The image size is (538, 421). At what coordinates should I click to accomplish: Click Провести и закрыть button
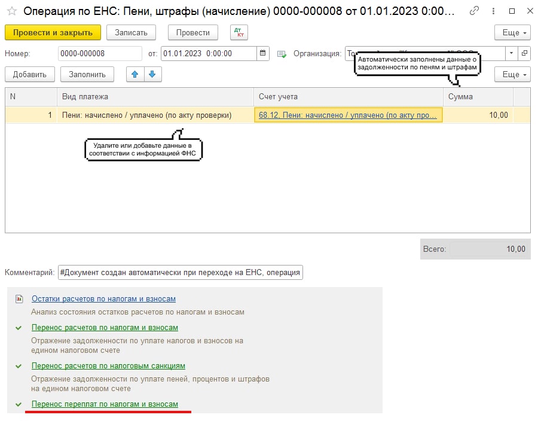53,32
